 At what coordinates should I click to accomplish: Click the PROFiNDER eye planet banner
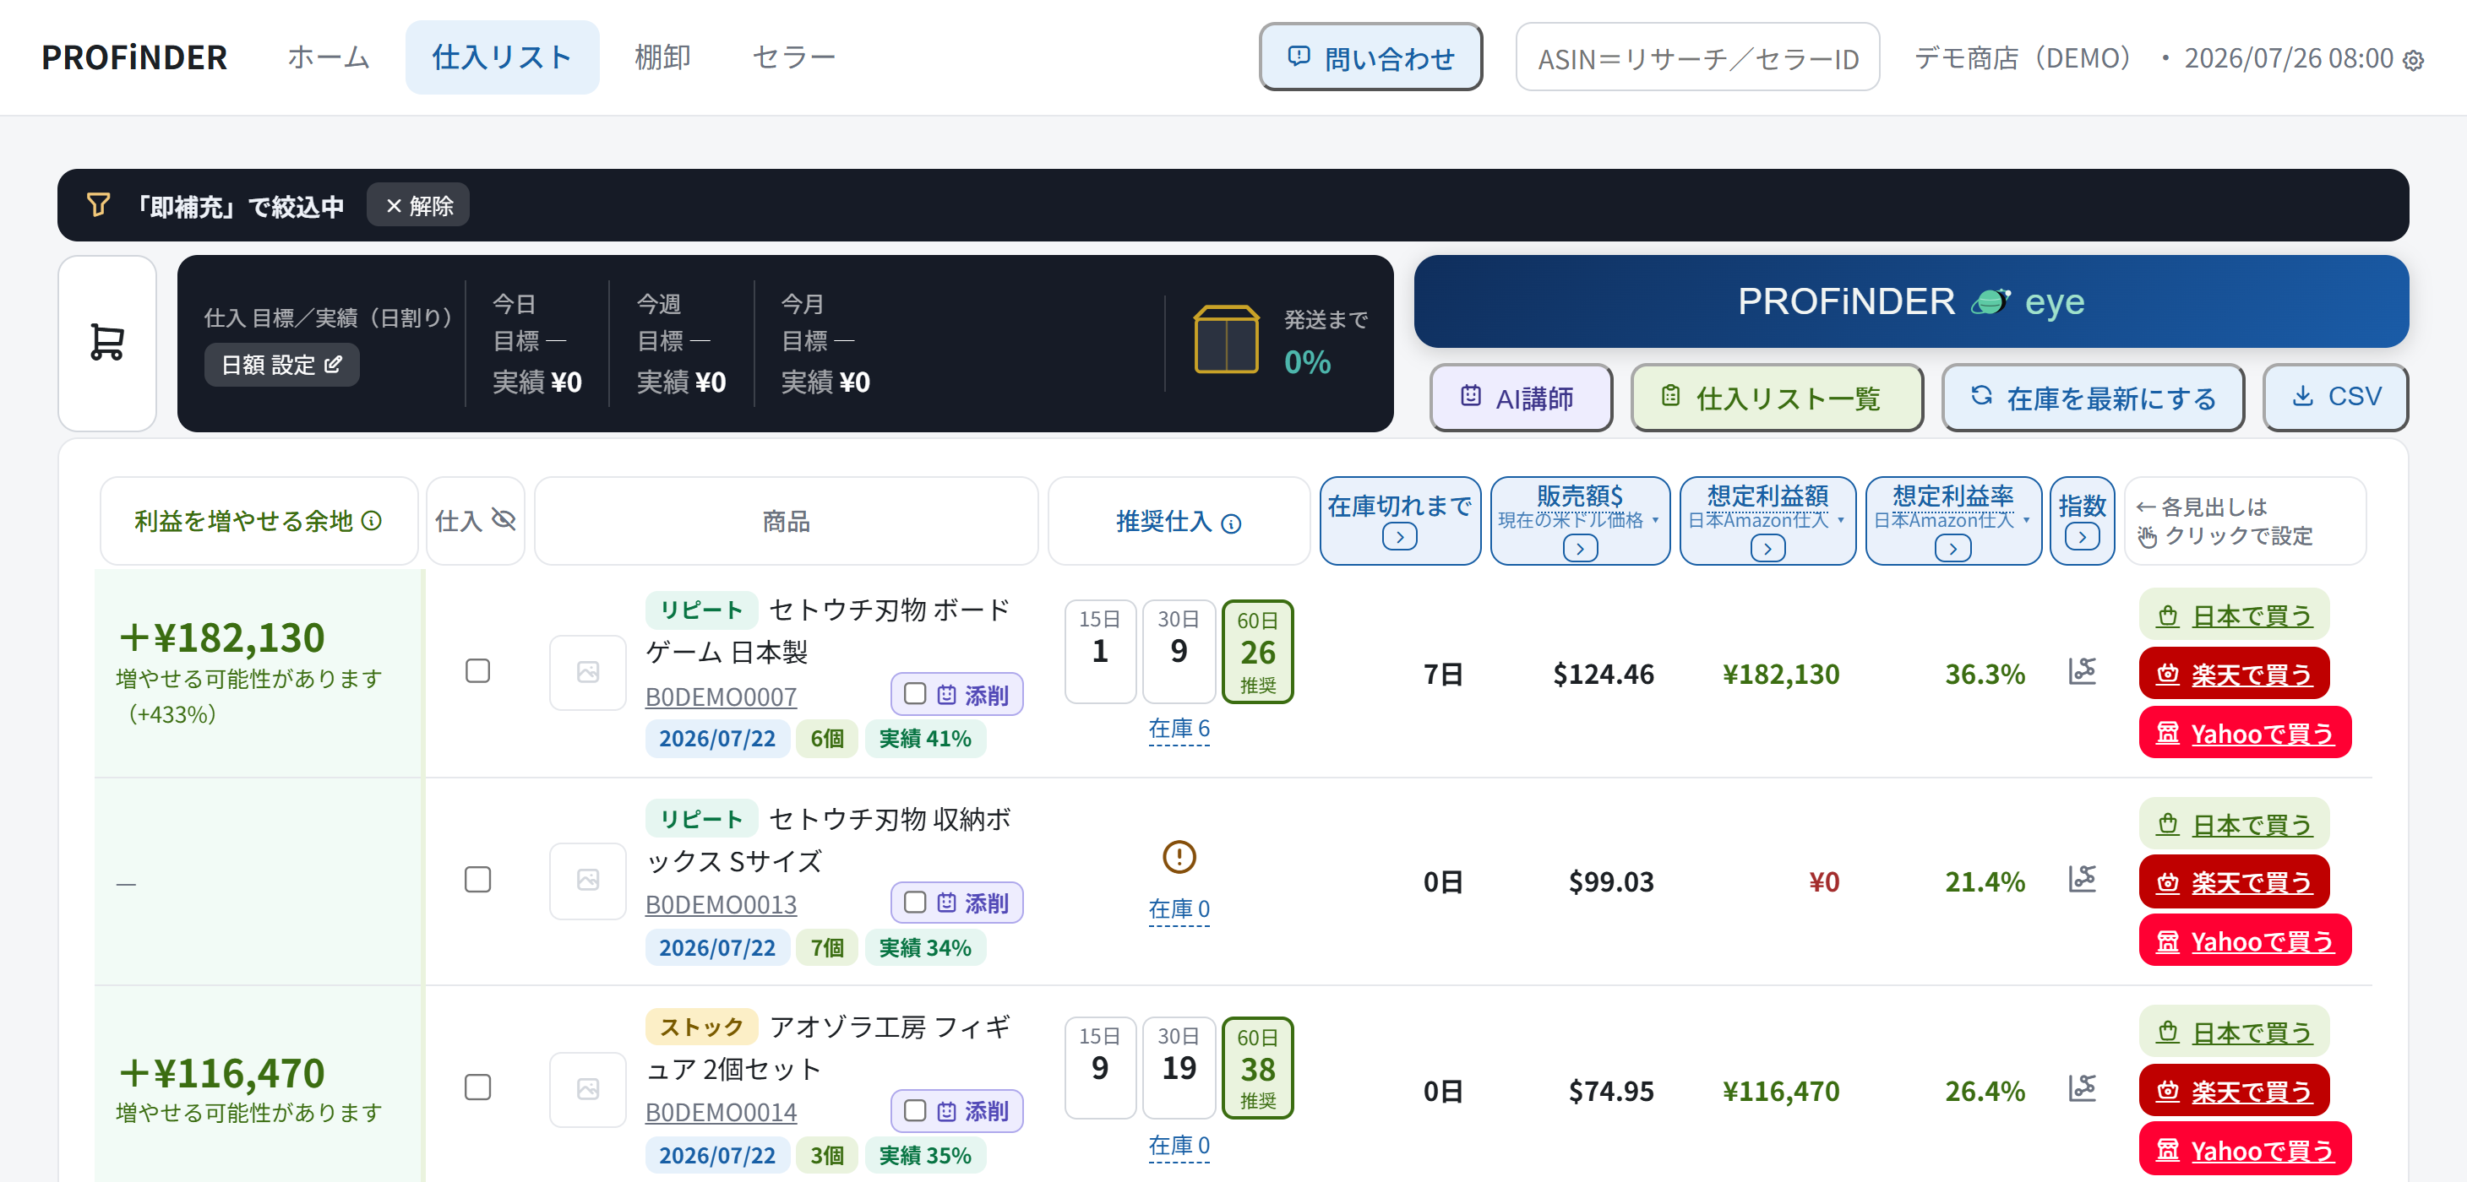tap(1910, 301)
